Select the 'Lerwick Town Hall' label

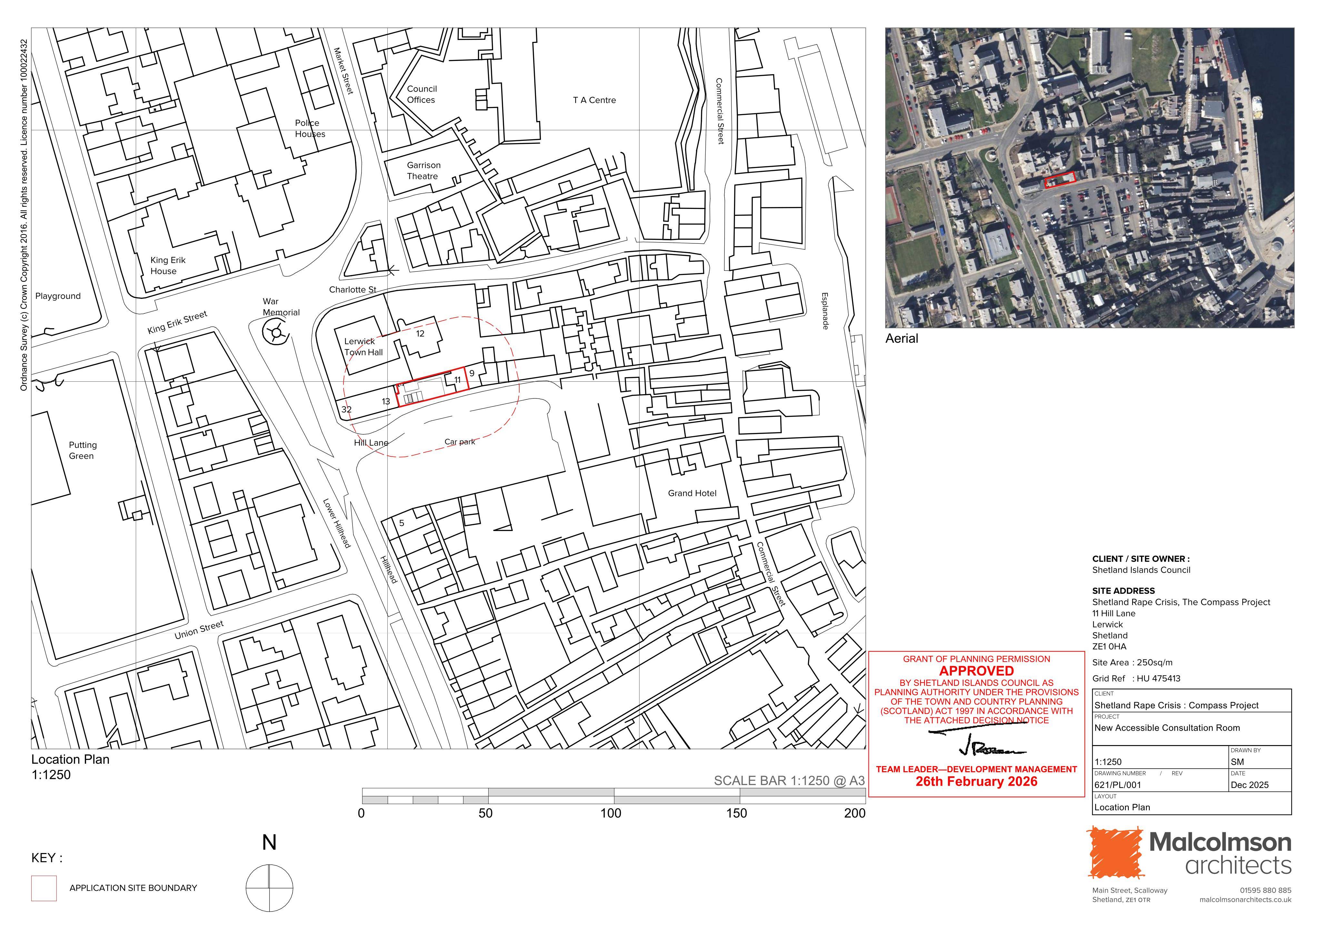(x=363, y=347)
